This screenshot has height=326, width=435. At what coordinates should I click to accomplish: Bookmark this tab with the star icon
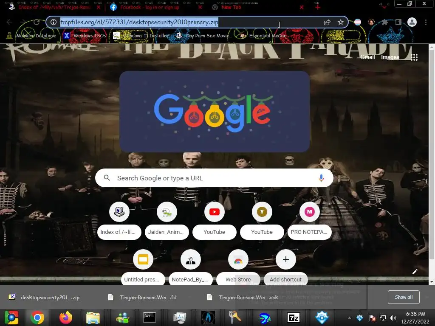(340, 22)
